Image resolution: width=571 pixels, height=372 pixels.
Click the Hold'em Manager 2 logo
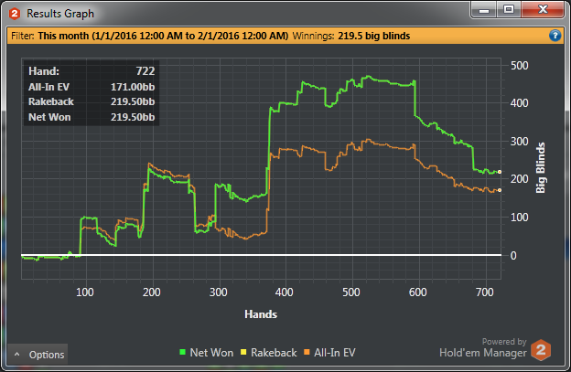[541, 350]
